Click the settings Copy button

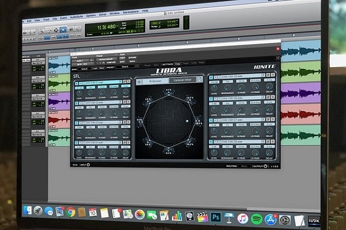coord(178,64)
